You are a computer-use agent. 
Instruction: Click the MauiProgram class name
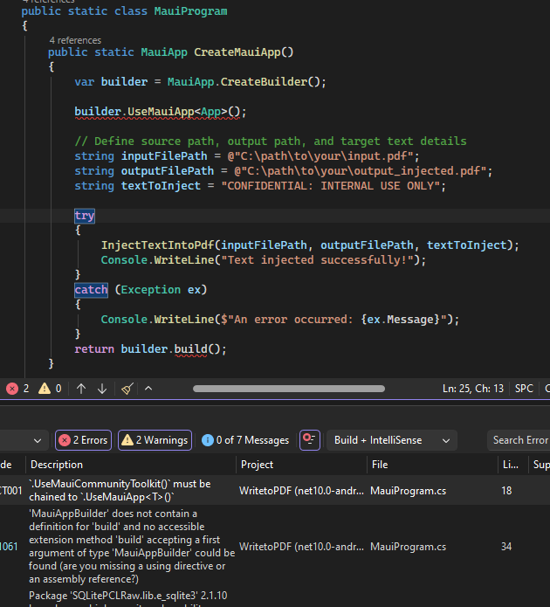(x=191, y=10)
